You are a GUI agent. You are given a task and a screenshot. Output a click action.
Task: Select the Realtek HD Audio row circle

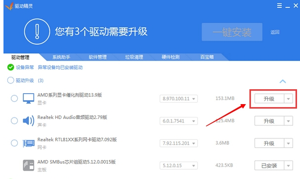tap(14, 120)
